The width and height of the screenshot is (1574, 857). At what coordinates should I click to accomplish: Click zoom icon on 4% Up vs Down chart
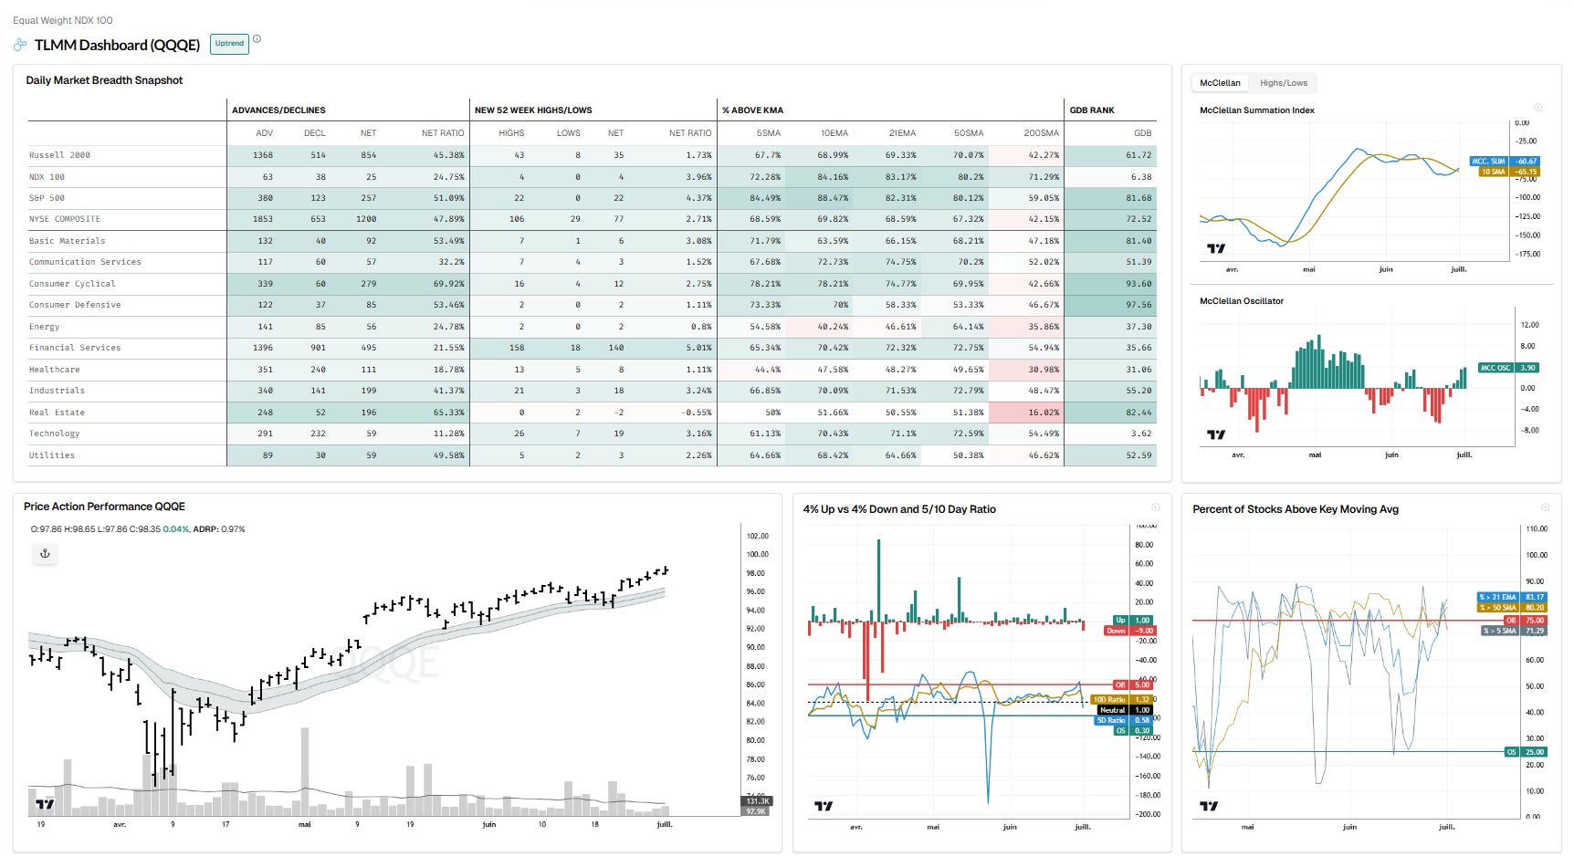(1155, 507)
